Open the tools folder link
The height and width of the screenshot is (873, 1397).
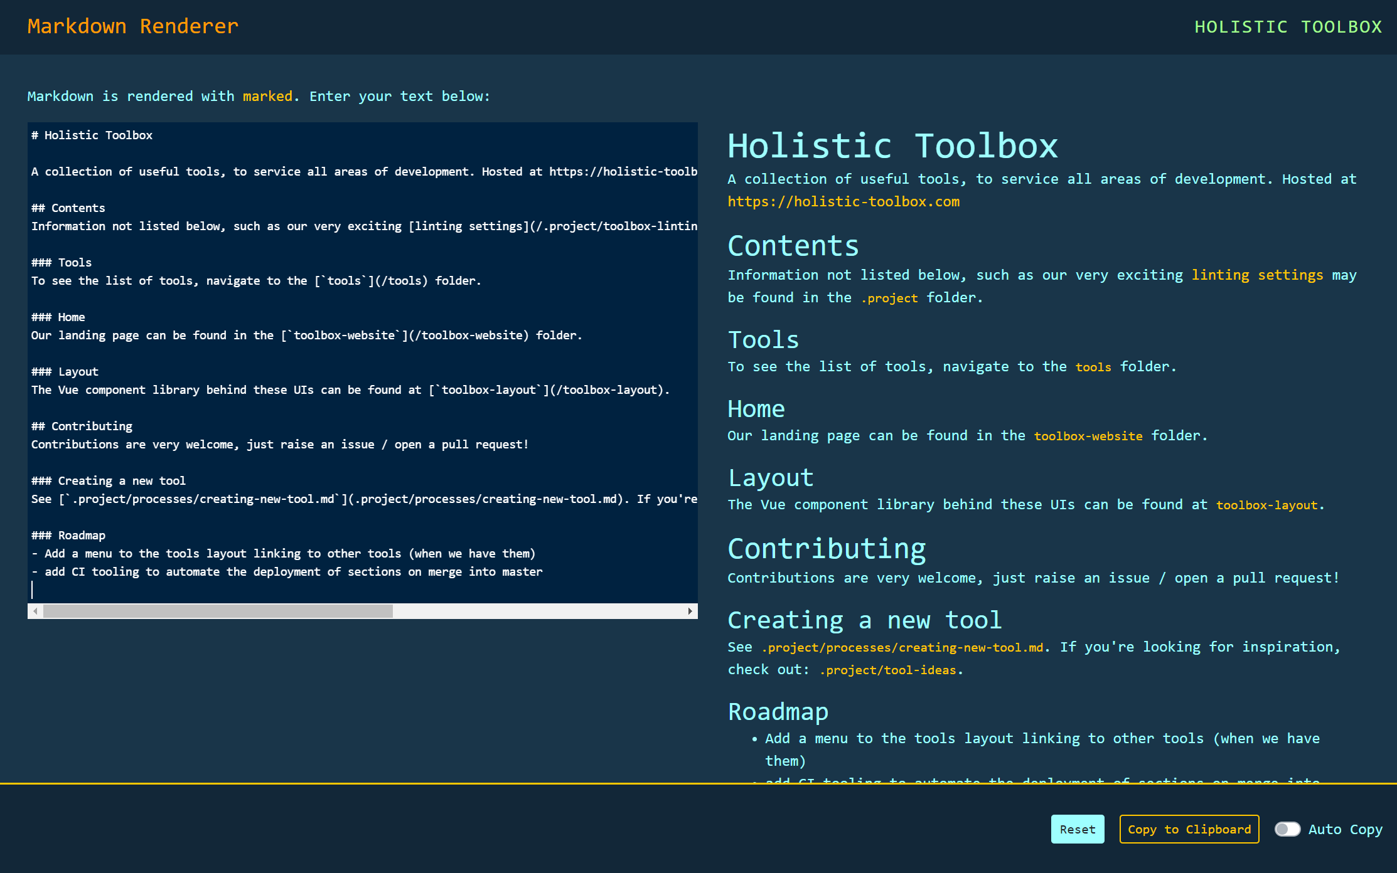[x=1093, y=367]
